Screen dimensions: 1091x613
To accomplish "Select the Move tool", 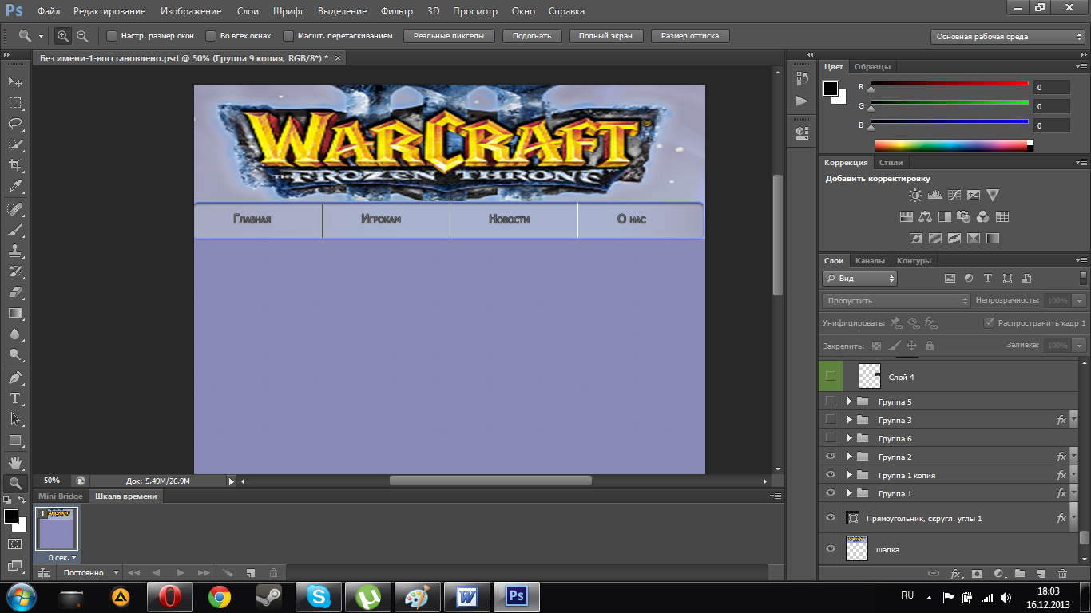I will point(15,82).
